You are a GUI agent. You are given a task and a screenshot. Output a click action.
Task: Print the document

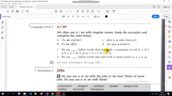pyautogui.click(x=17, y=11)
